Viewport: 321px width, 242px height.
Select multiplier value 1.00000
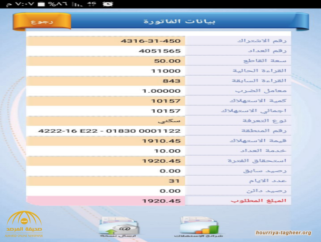(161, 91)
